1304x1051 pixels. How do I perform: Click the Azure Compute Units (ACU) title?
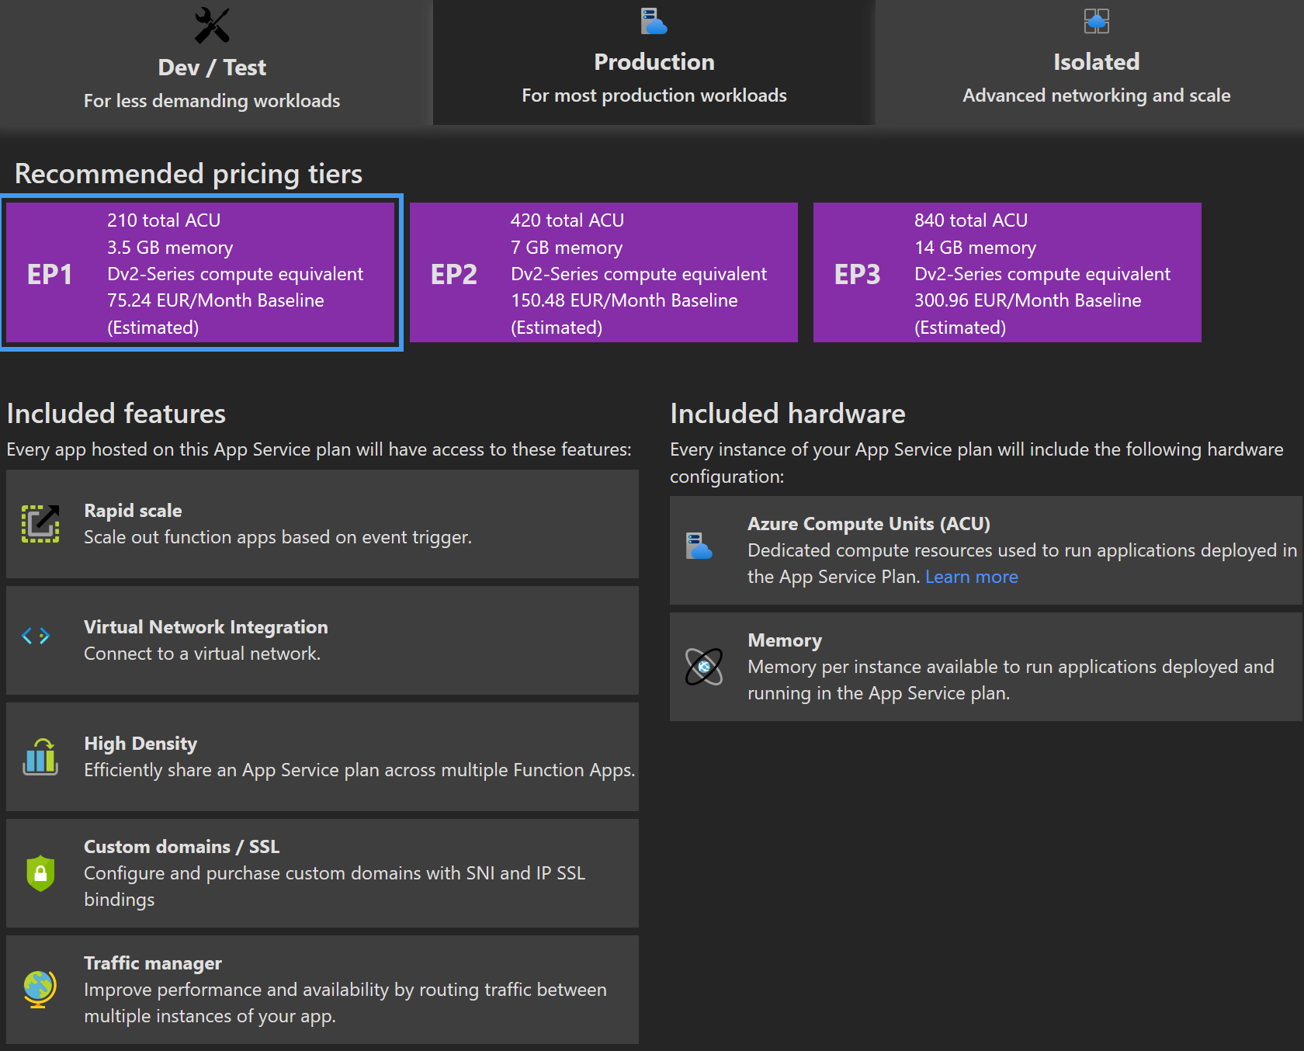click(869, 524)
